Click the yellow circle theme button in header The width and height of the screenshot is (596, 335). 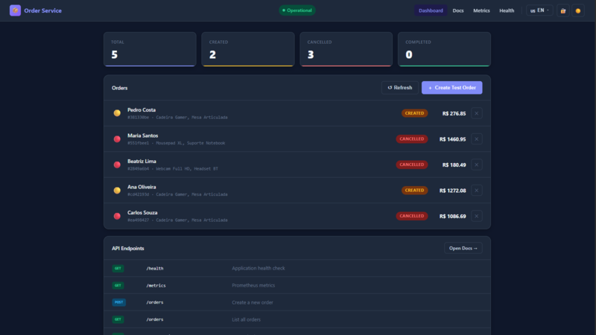pos(578,10)
